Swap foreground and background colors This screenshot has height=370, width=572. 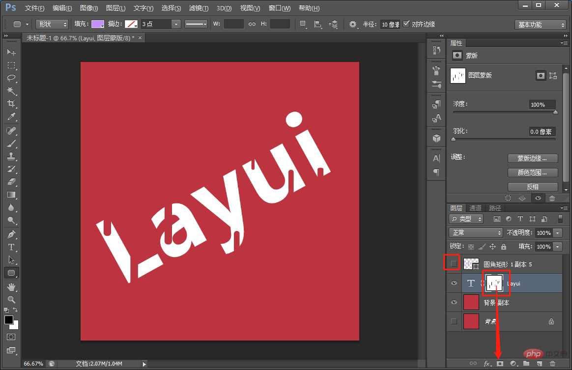15,310
